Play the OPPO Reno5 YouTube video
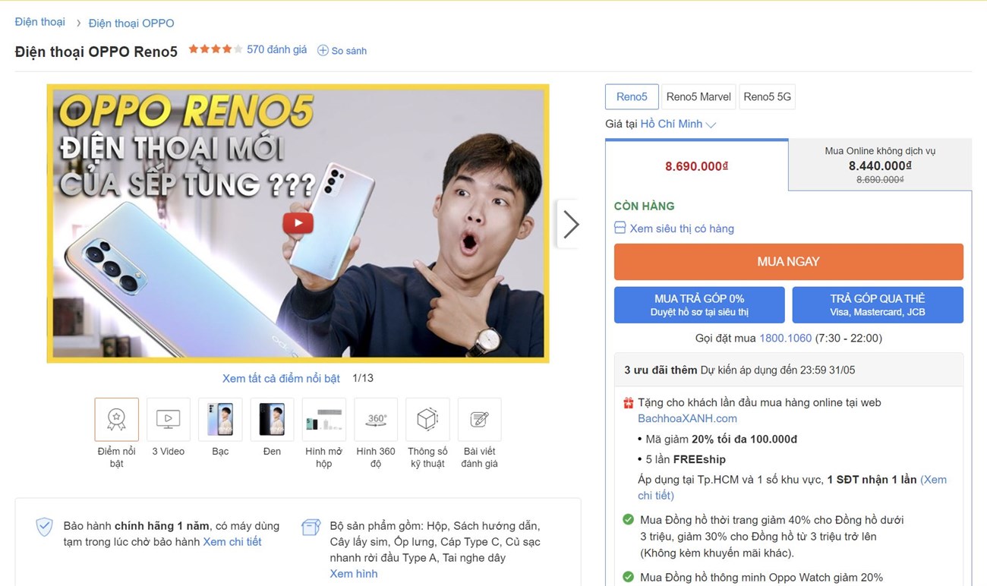This screenshot has height=586, width=987. coord(298,222)
